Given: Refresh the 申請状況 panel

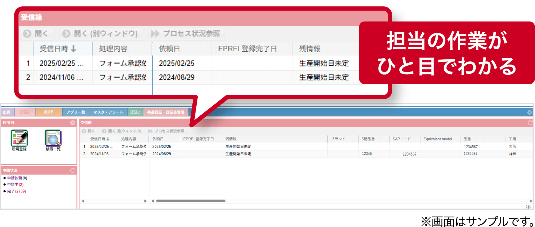Looking at the screenshot, I should click(x=72, y=171).
